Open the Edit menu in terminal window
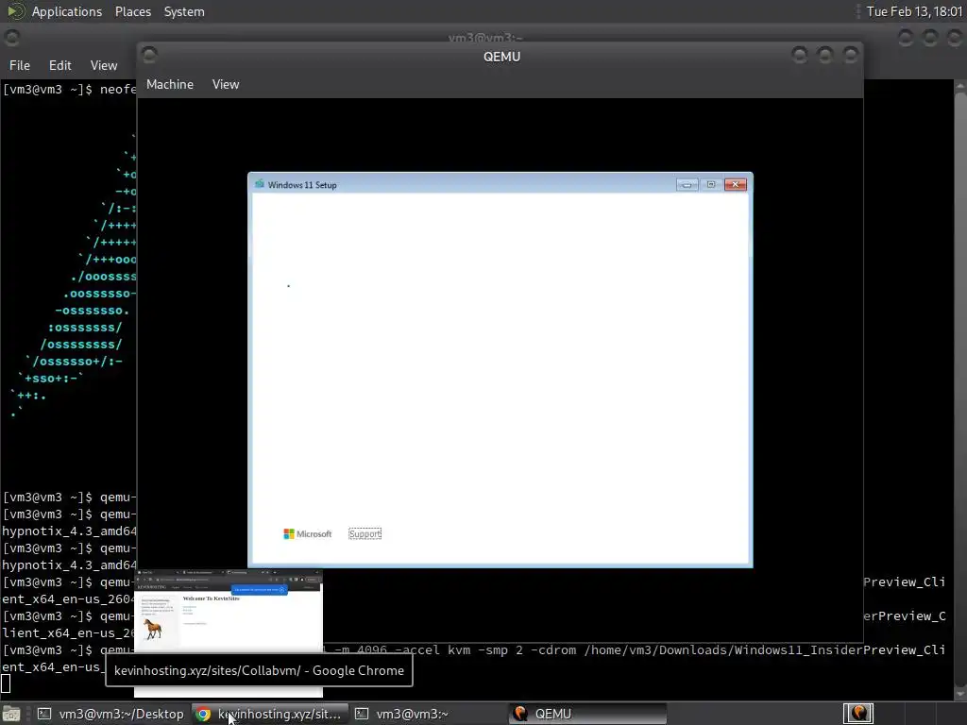The image size is (967, 725). 60,65
